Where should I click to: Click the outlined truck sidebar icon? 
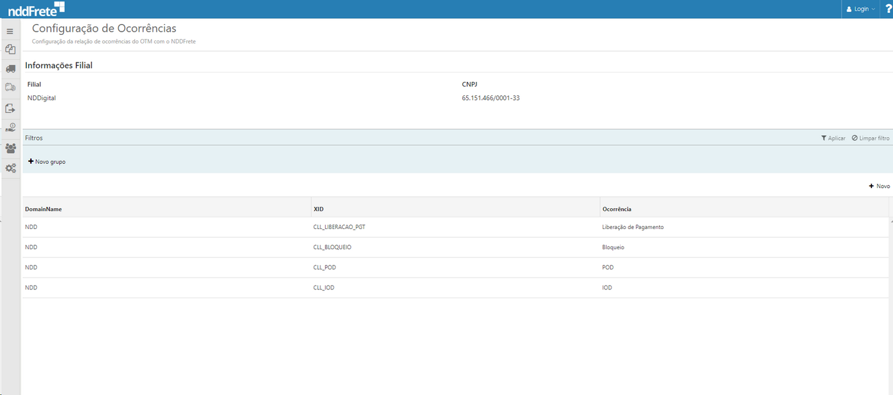10,87
